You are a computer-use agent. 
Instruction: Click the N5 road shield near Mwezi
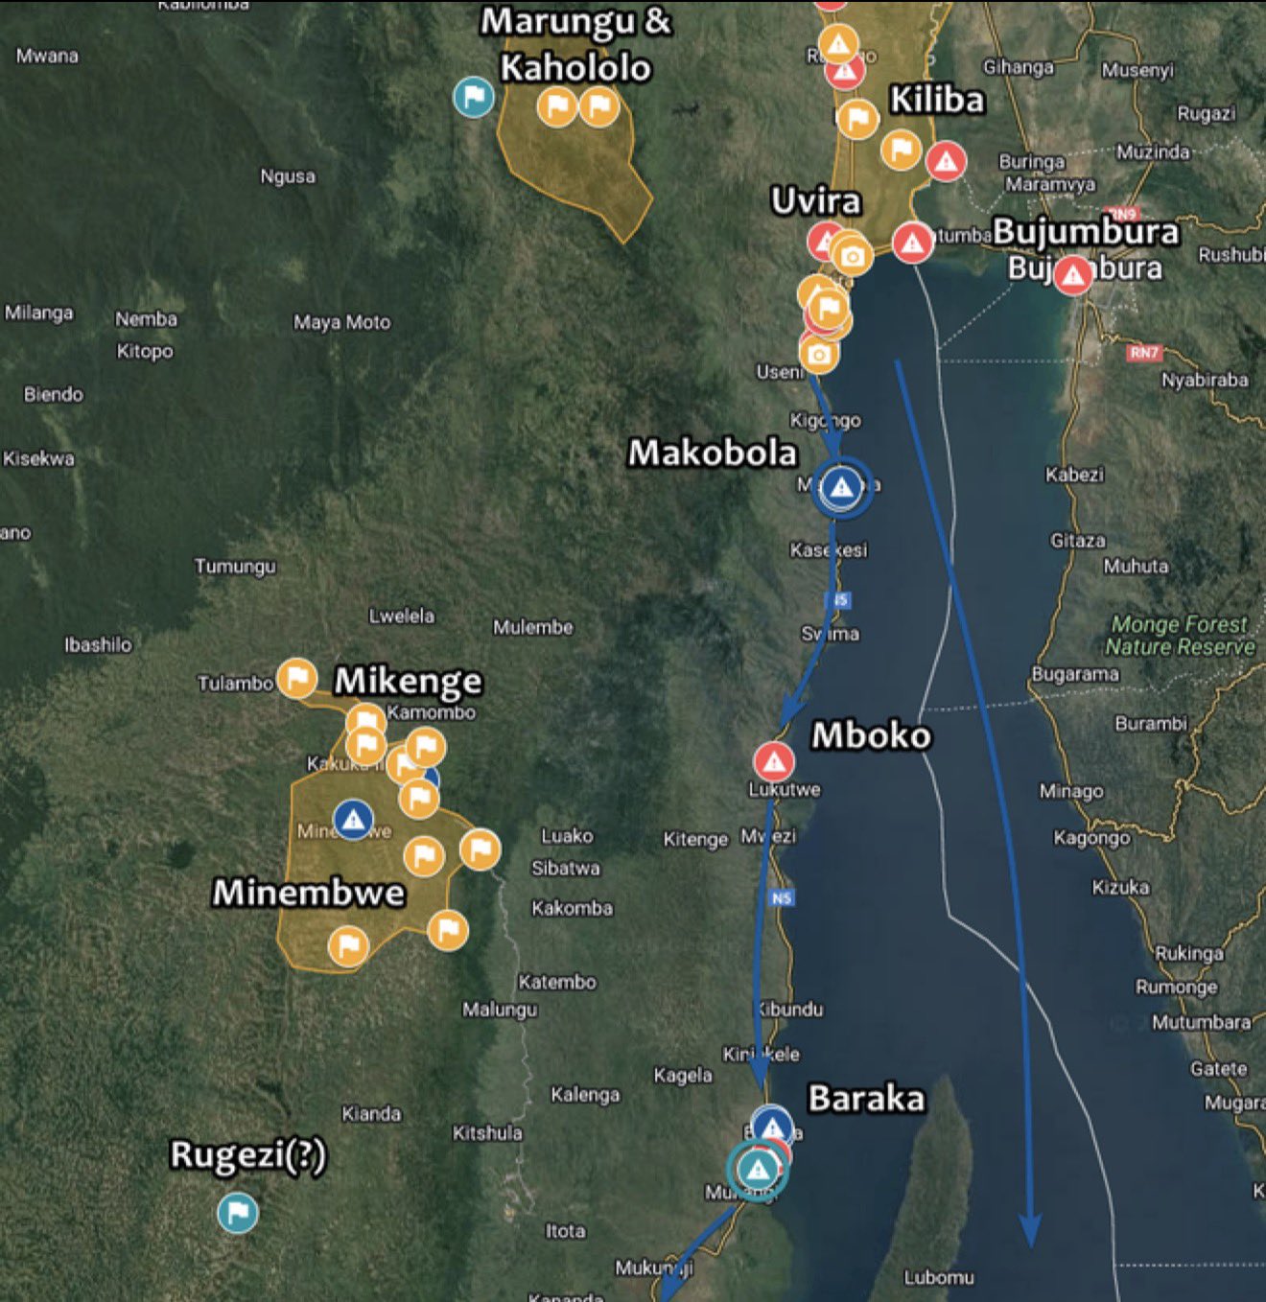(x=782, y=898)
